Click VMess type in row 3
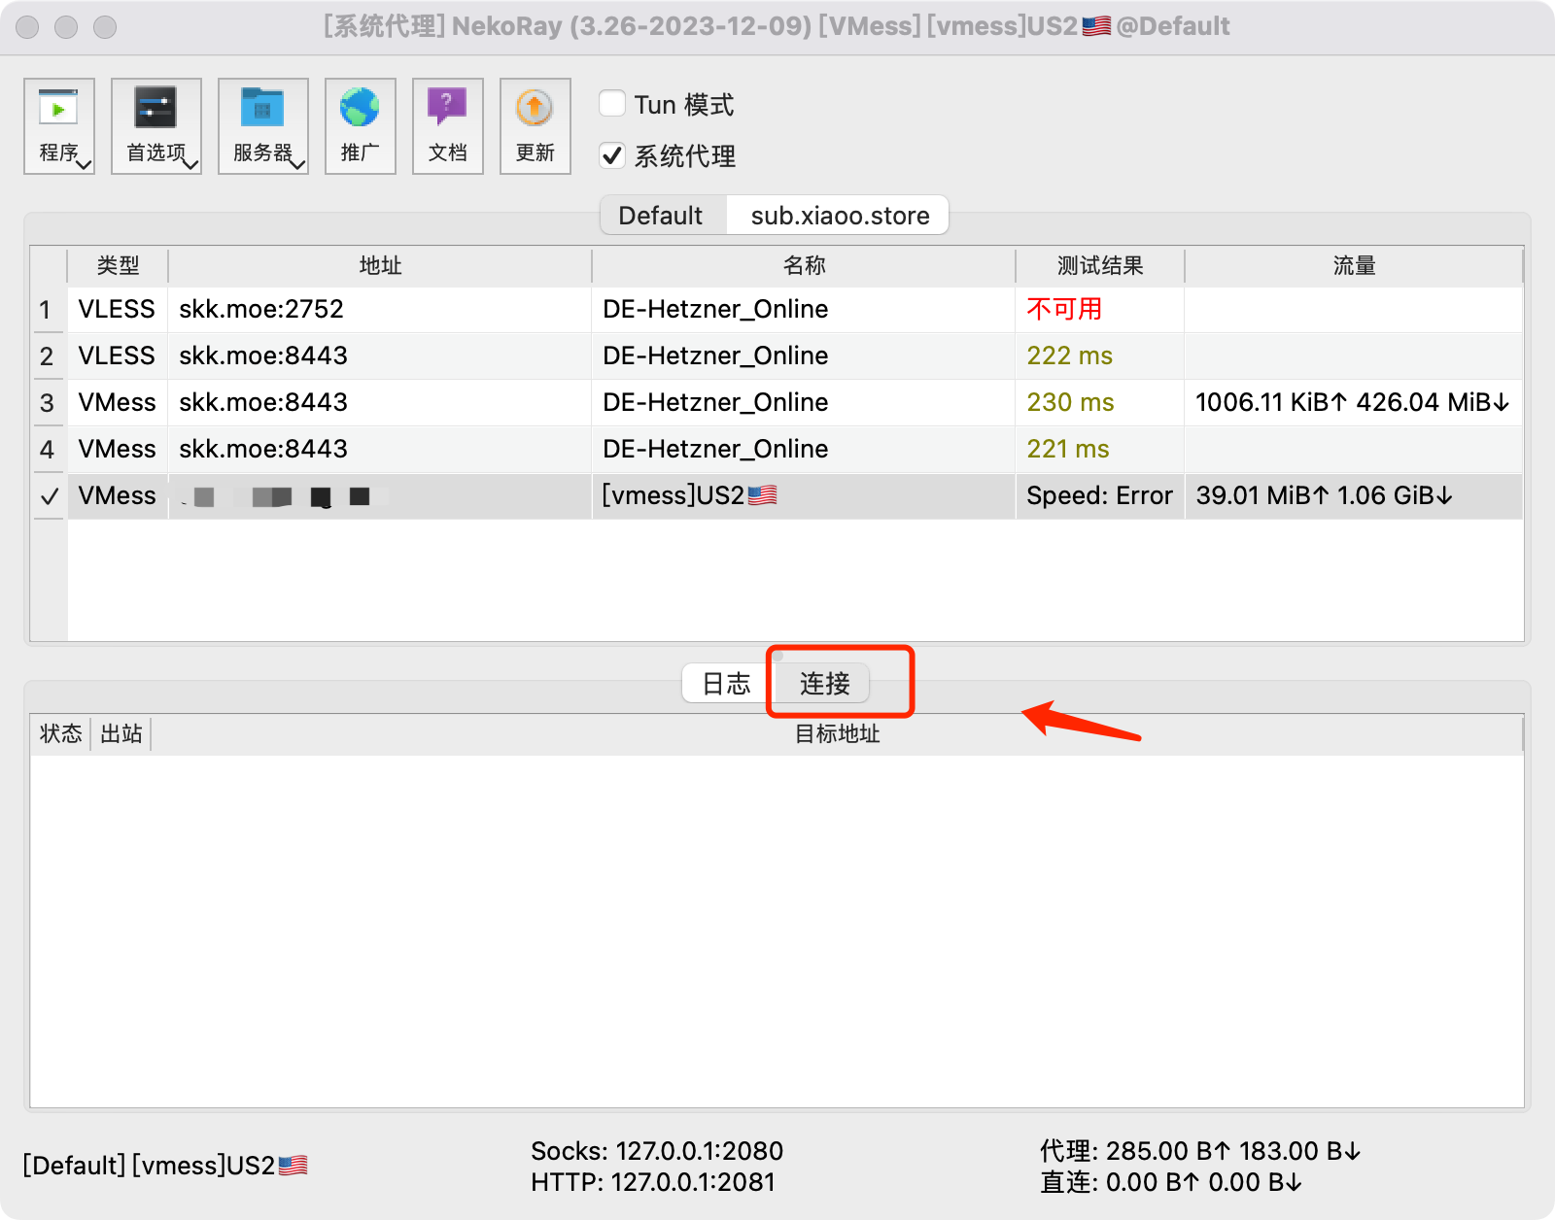This screenshot has width=1555, height=1220. pos(118,402)
